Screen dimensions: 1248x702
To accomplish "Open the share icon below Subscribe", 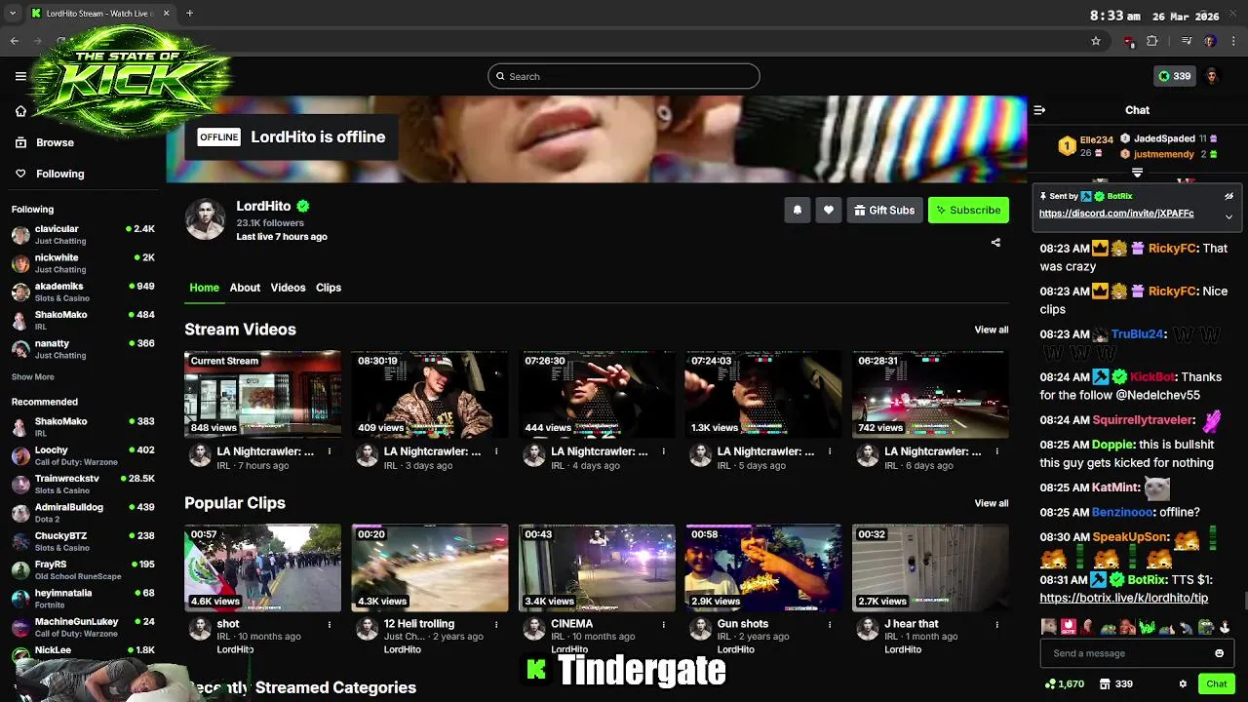I will 995,242.
